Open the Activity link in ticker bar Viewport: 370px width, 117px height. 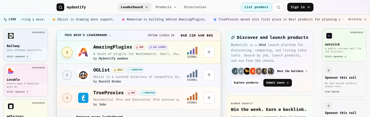point(357,19)
